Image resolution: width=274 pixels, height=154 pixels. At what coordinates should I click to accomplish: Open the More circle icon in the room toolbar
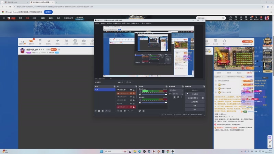click(x=224, y=41)
